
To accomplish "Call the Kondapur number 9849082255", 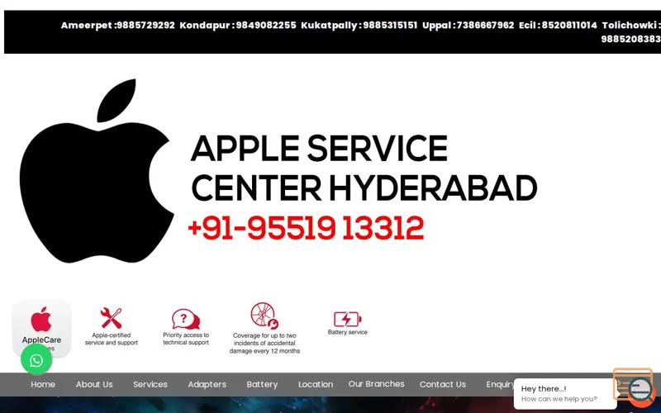I will click(x=266, y=26).
